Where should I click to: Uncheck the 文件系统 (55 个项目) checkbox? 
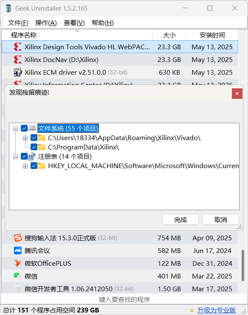coord(24,128)
